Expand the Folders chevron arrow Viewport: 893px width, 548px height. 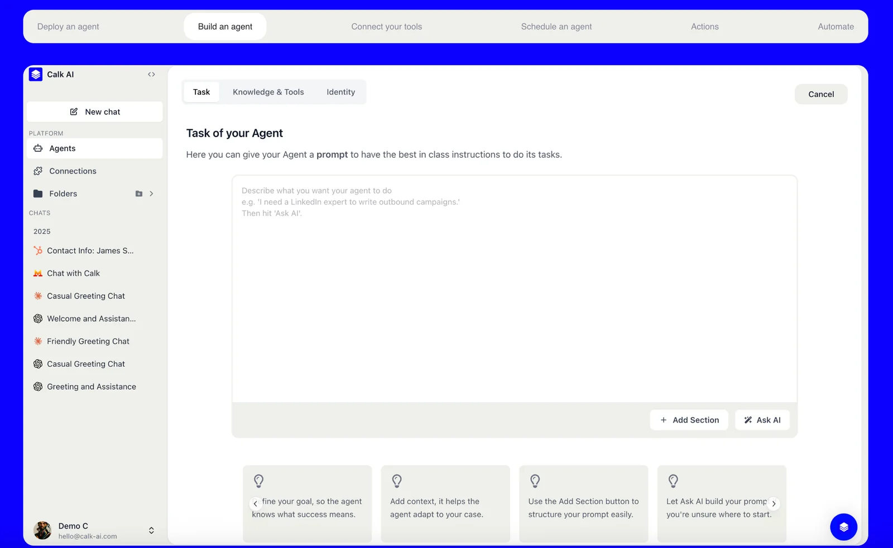point(151,194)
